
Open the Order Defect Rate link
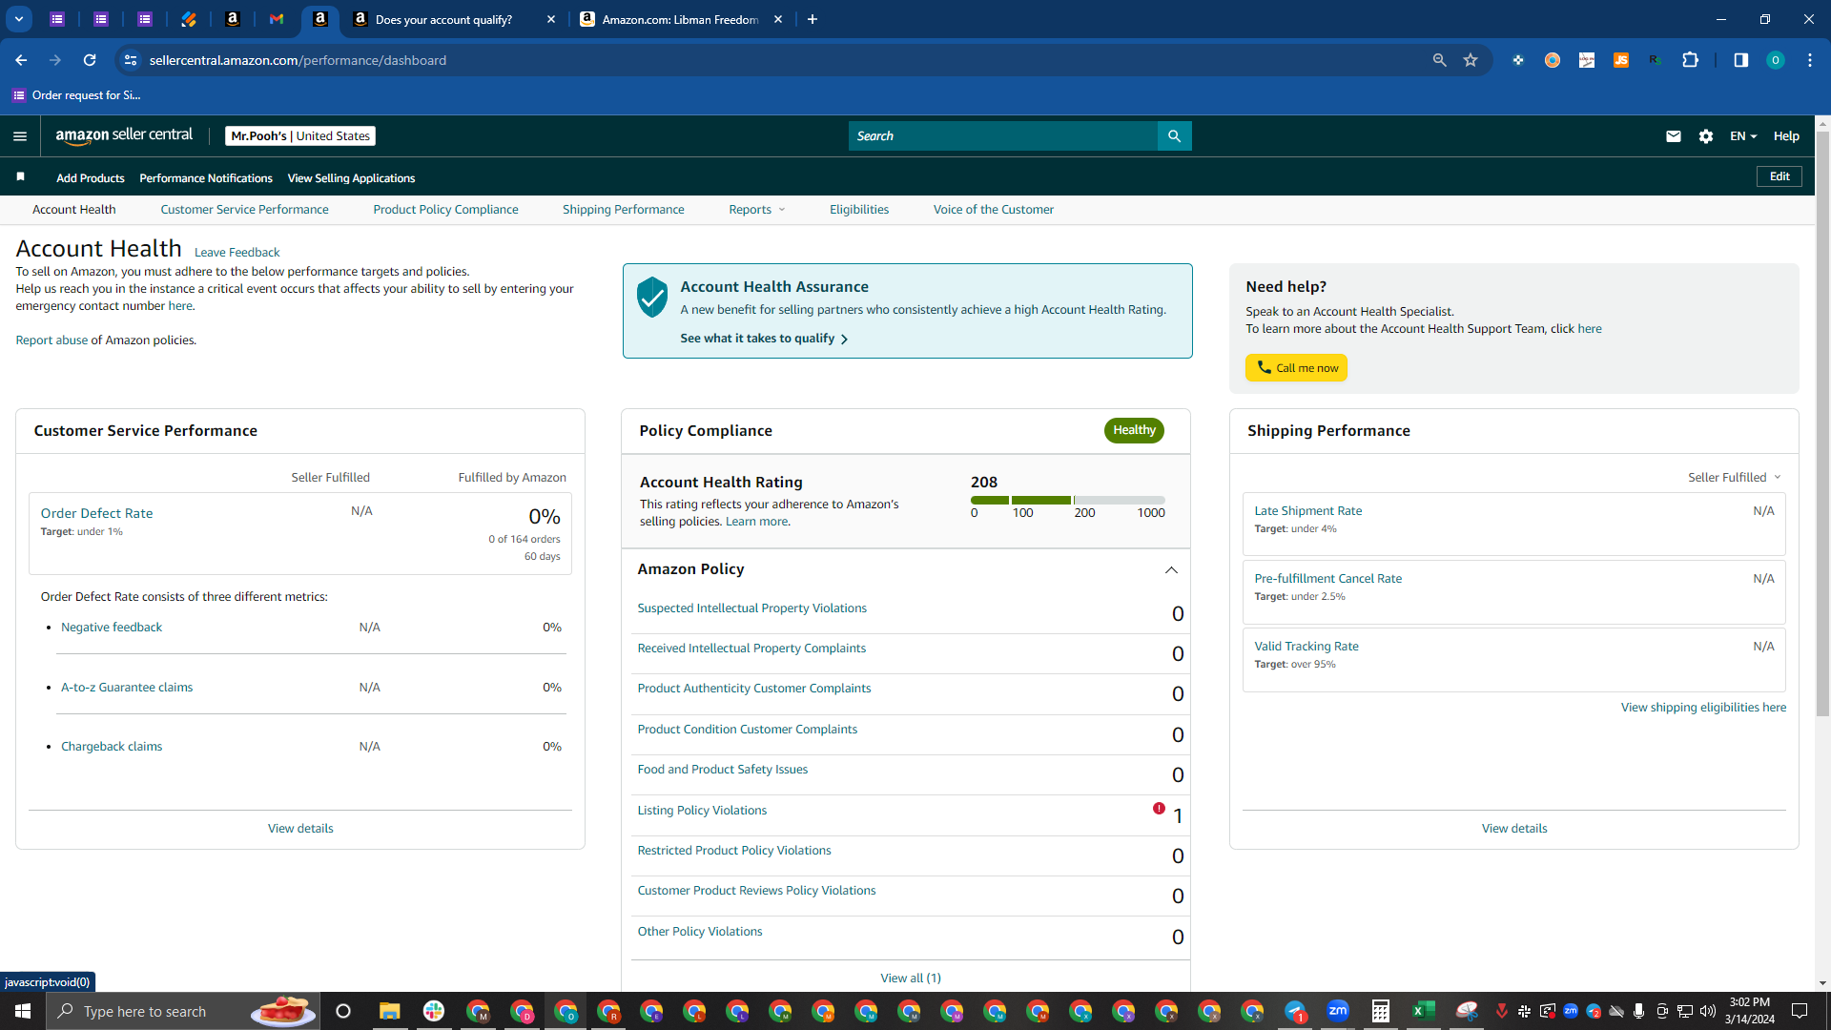coord(96,513)
